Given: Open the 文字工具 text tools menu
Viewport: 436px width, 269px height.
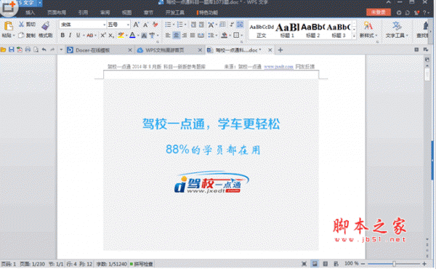Looking at the screenshot, I should coord(397,30).
